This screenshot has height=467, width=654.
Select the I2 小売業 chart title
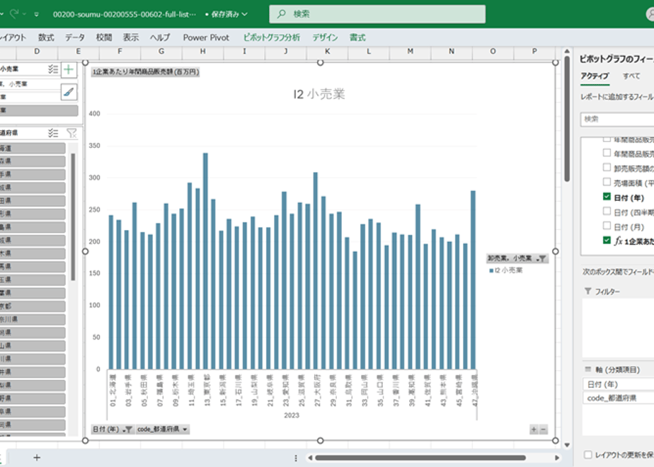[319, 94]
